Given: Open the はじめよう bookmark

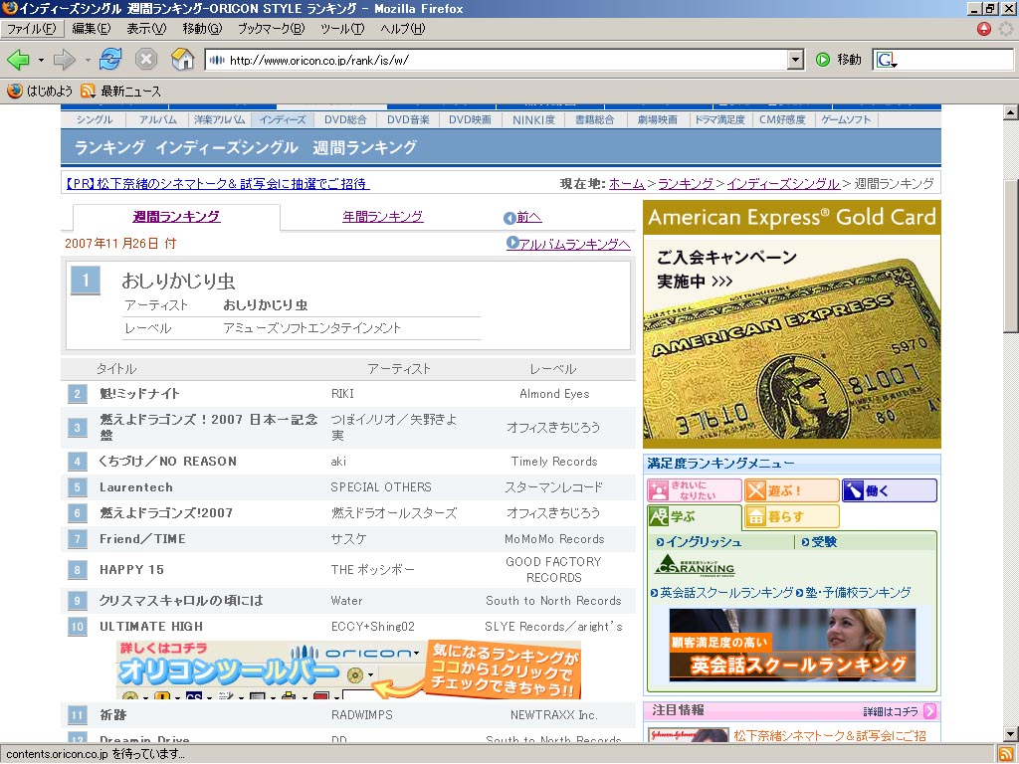Looking at the screenshot, I should click(40, 91).
